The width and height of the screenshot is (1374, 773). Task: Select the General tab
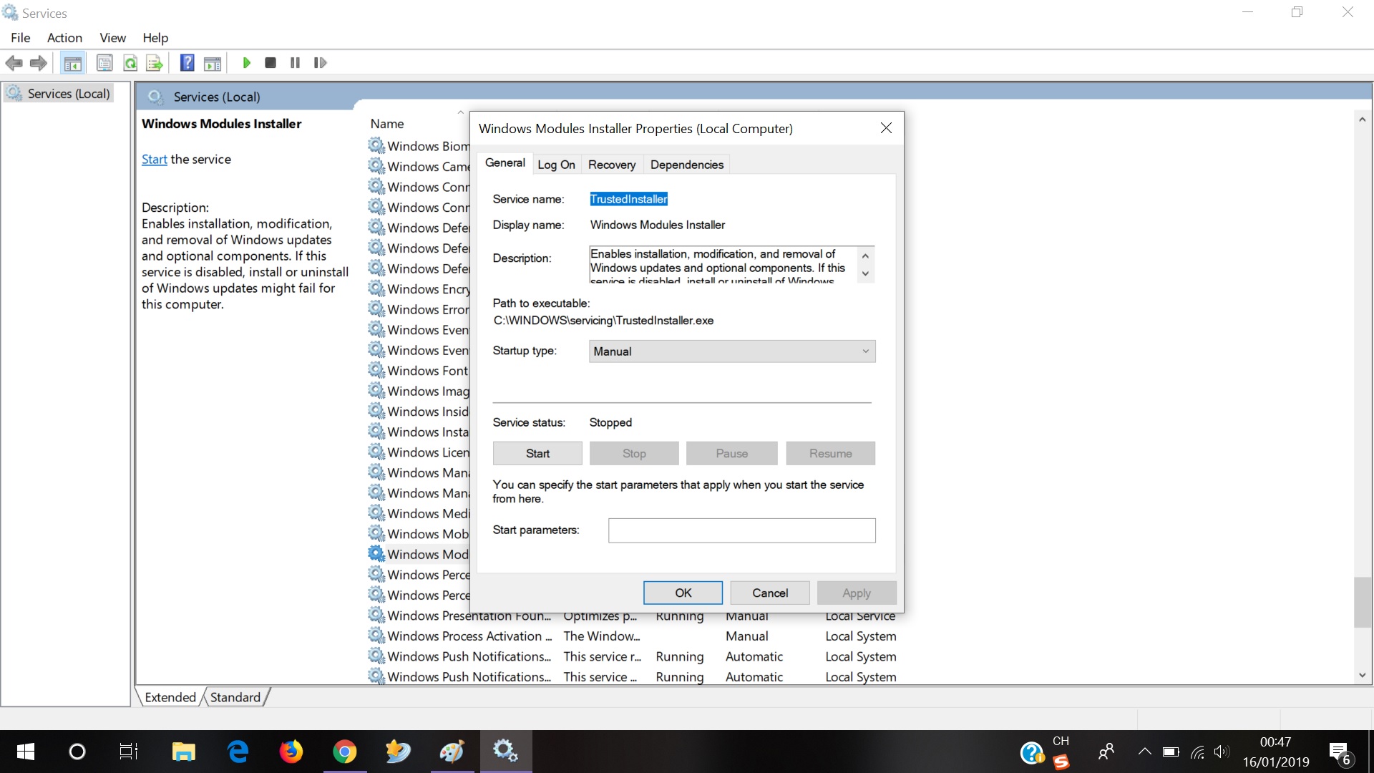pos(505,163)
